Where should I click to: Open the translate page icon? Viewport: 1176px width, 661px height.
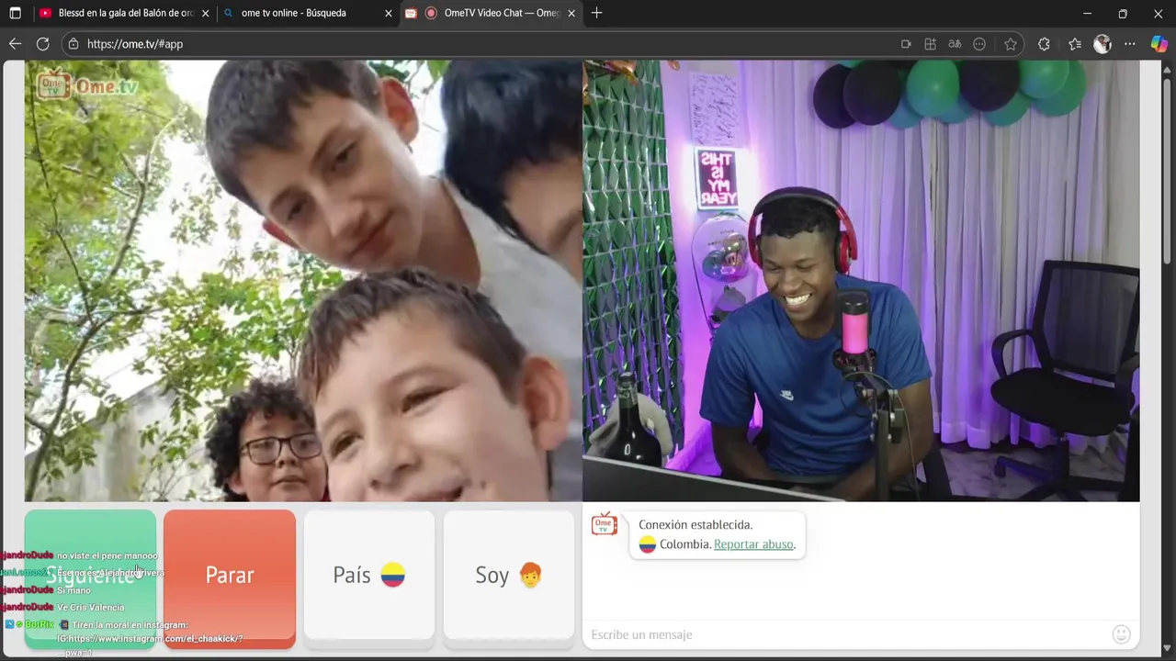(x=955, y=44)
